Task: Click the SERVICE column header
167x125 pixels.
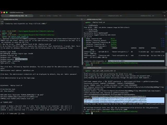Action: (x=134, y=48)
